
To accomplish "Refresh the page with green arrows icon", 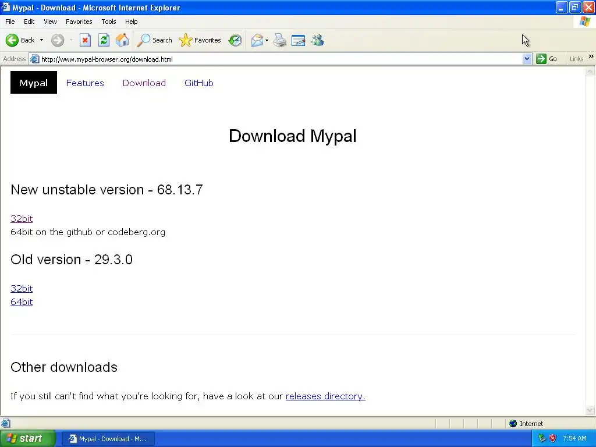I will pos(104,40).
